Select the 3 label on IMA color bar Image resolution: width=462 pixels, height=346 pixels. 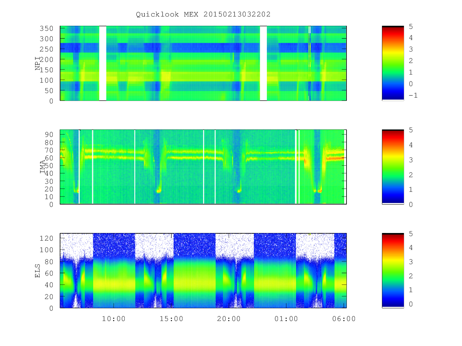click(410, 160)
